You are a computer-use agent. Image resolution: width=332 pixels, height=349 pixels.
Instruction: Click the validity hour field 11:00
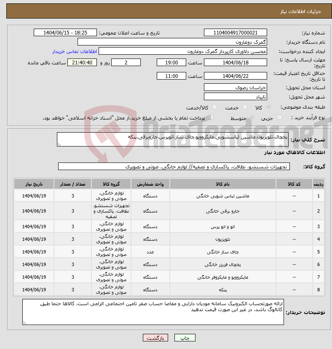pos(171,76)
